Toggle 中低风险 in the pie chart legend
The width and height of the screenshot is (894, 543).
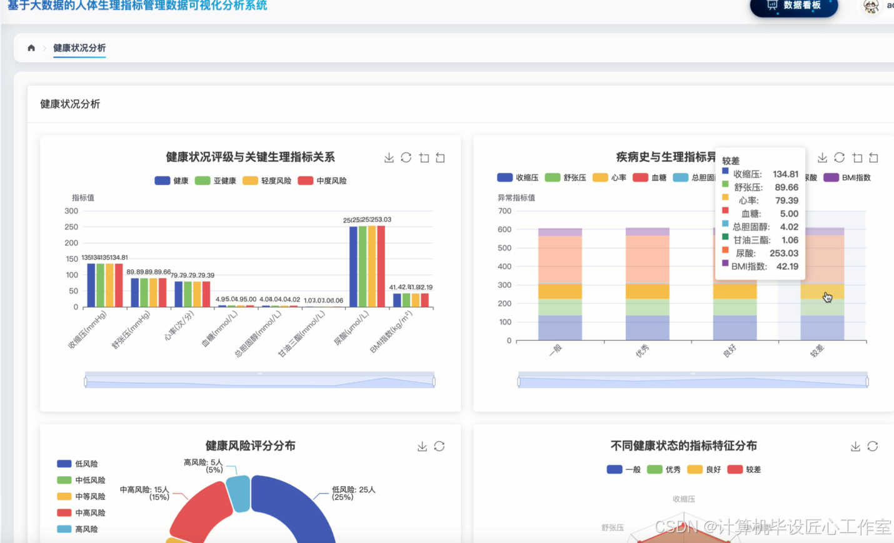[x=81, y=480]
